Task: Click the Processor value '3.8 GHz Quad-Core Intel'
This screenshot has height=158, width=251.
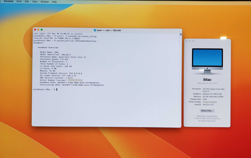Action: click(214, 89)
